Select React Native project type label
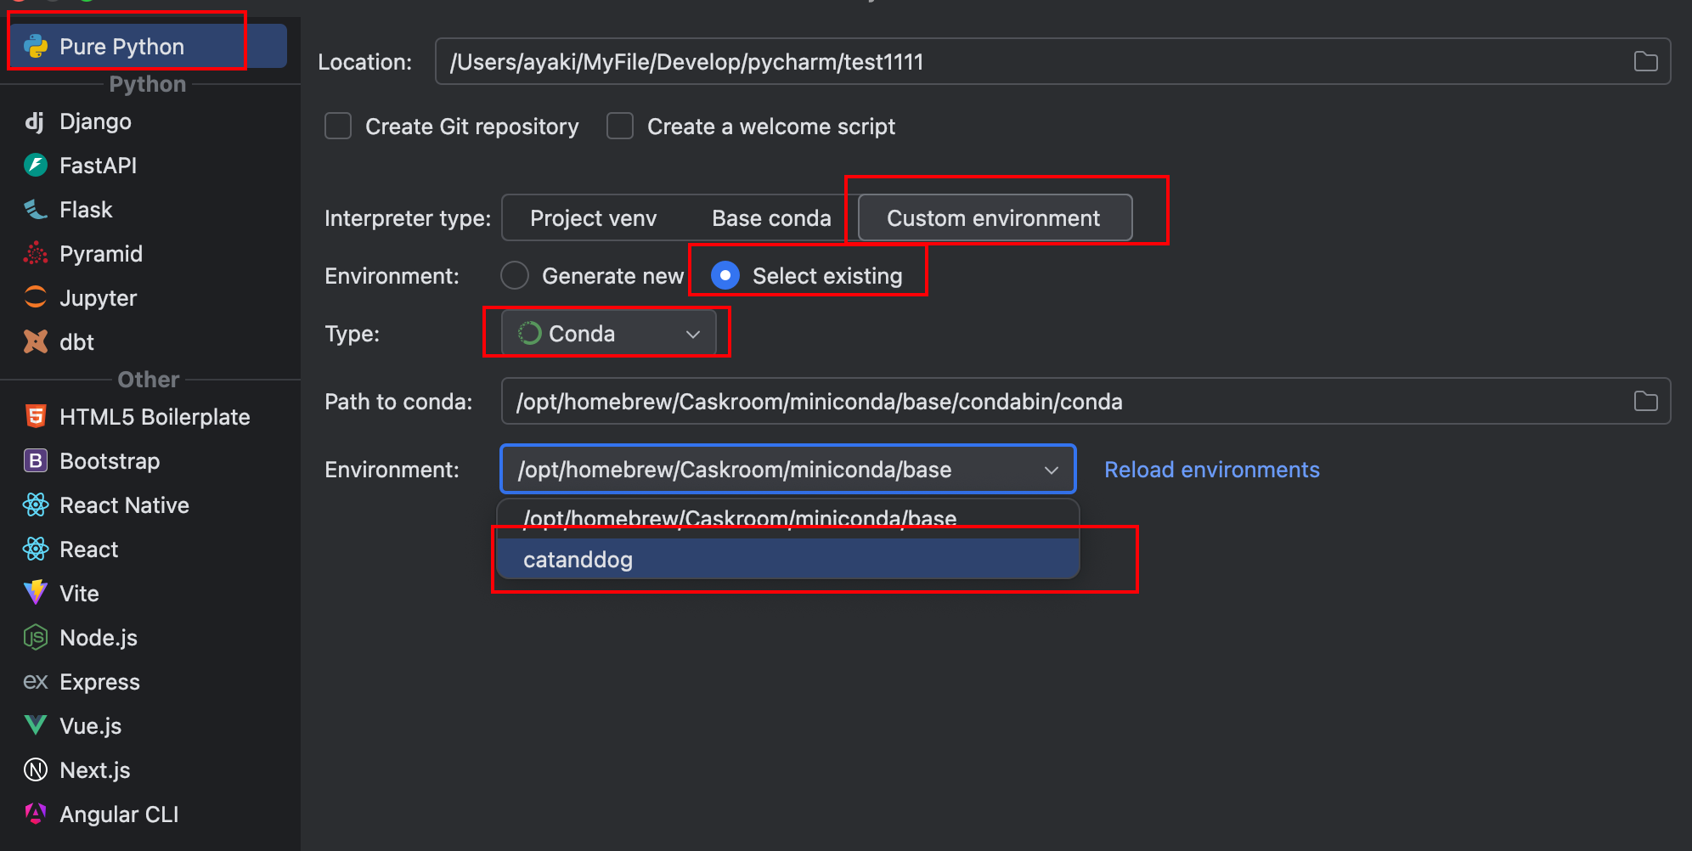1692x851 pixels. 124,505
